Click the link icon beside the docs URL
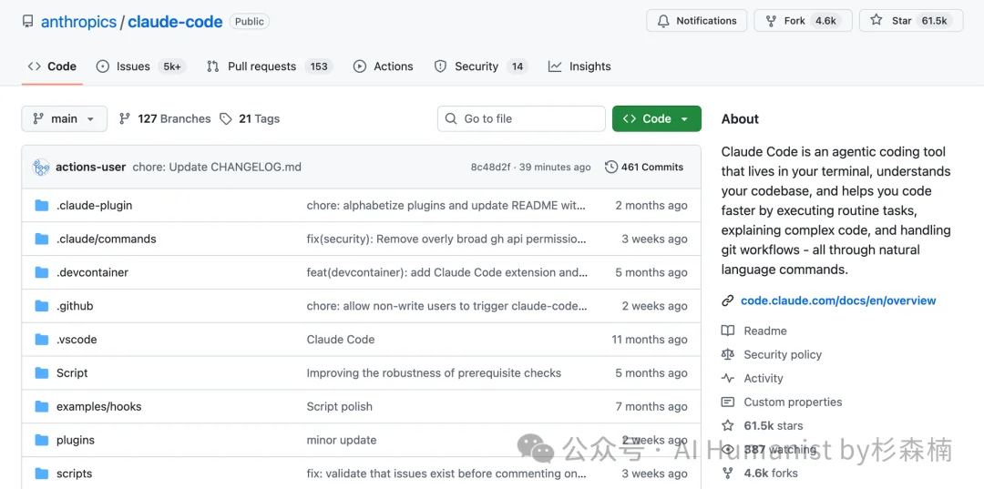The width and height of the screenshot is (984, 489). [728, 301]
